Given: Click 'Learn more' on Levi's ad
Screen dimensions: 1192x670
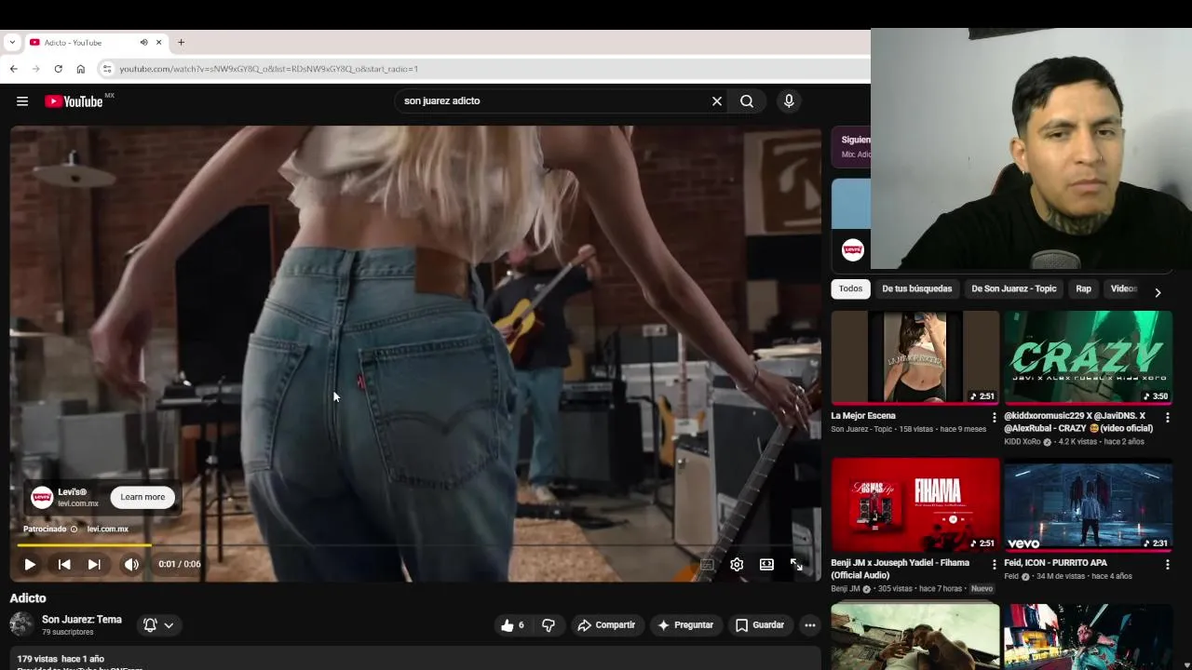Looking at the screenshot, I should pyautogui.click(x=142, y=497).
